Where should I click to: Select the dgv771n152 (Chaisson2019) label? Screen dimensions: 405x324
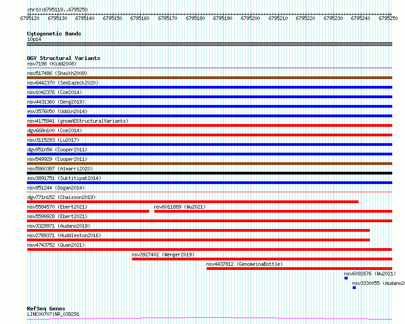coord(61,197)
